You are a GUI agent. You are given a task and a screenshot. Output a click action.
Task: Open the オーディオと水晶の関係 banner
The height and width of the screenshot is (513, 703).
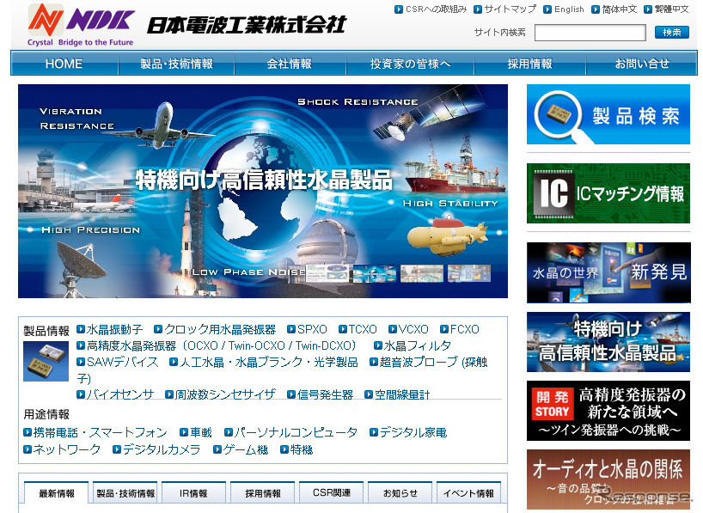click(x=608, y=478)
